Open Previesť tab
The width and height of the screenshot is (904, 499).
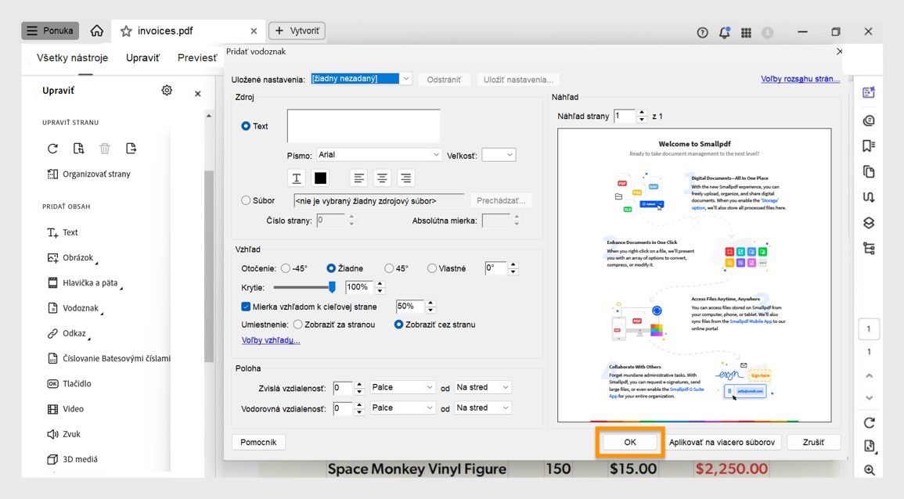point(197,58)
